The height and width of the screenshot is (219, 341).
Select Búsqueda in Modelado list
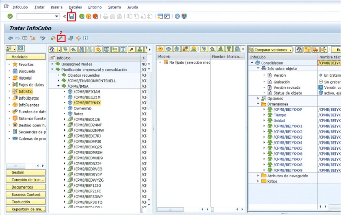(x=26, y=71)
